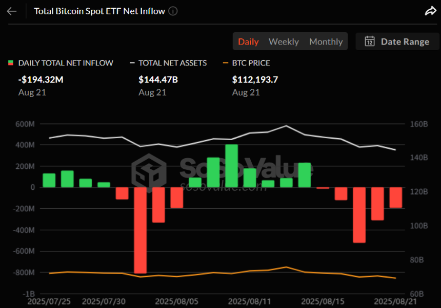This screenshot has height=308, width=441.
Task: Click the share arrow icon
Action: pos(430,11)
